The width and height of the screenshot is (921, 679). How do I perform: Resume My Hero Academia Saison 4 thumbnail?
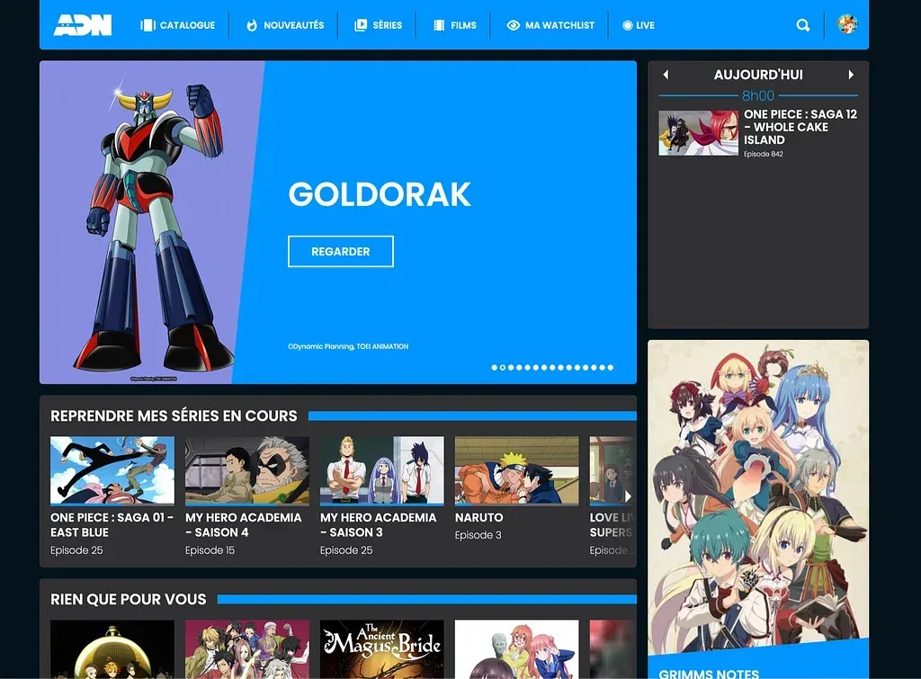[x=246, y=470]
